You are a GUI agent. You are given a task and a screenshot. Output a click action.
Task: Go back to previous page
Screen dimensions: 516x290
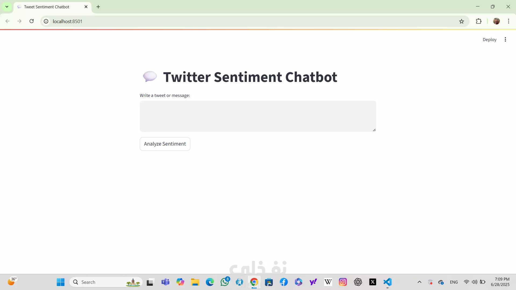[8, 21]
